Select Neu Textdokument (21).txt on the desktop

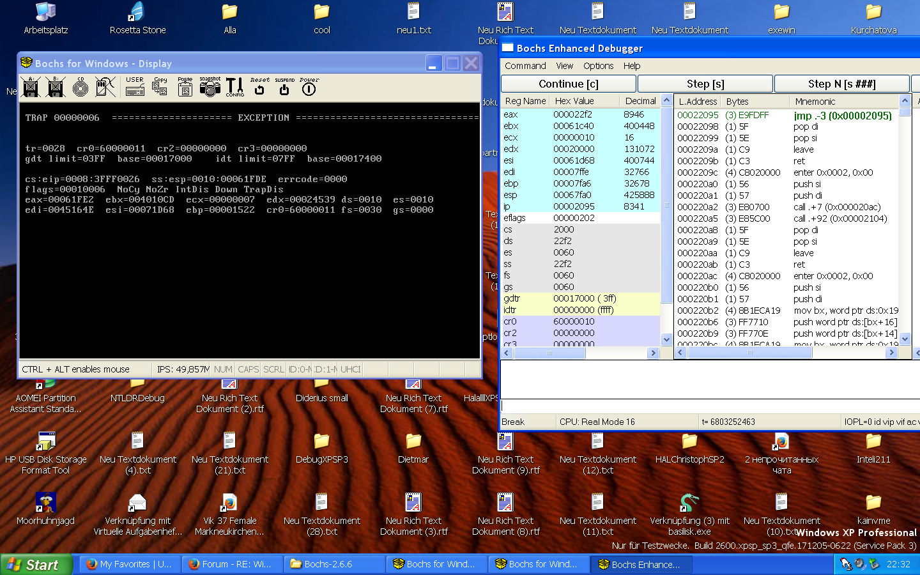click(230, 454)
